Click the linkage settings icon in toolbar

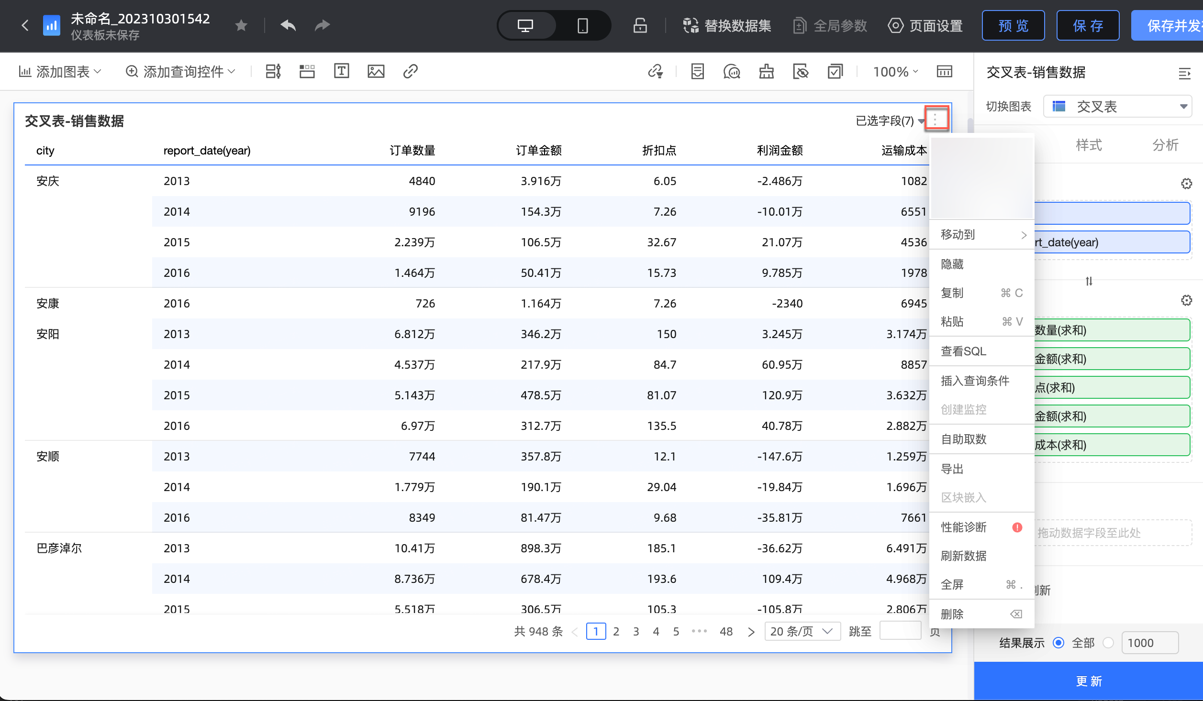[655, 72]
